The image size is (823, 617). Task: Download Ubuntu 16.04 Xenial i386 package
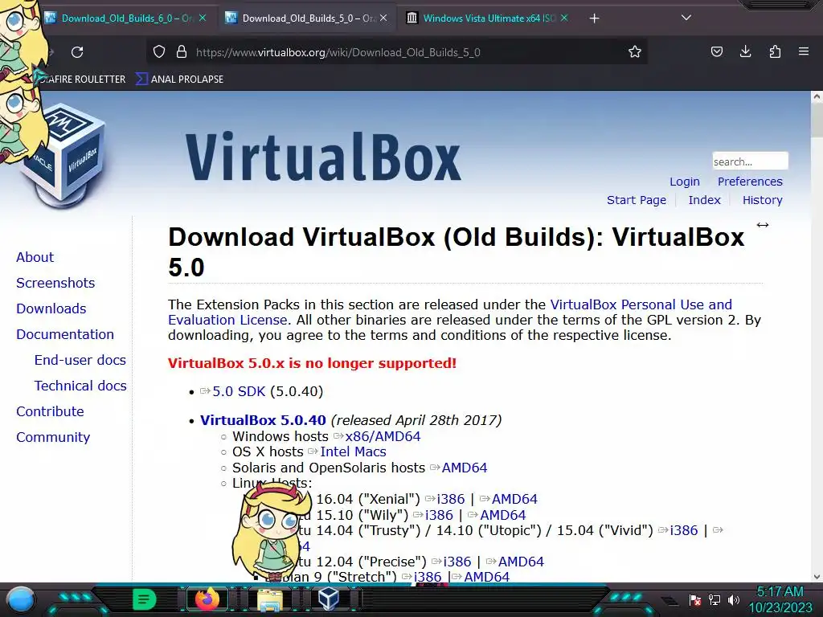coord(451,499)
